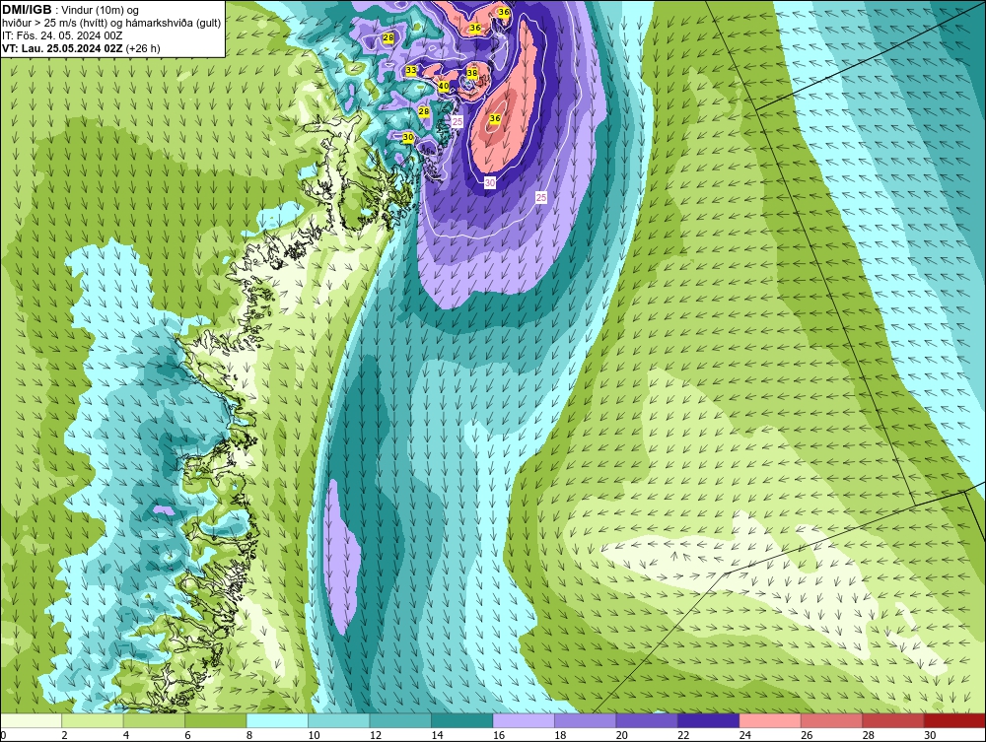Click the legend scale number 20
986x742 pixels.
pos(622,735)
